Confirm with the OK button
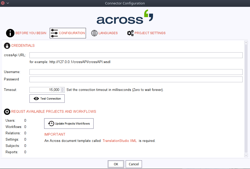 click(116, 164)
